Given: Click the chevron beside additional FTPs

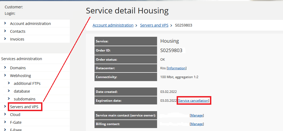Looking at the screenshot, I should click(x=9, y=83).
